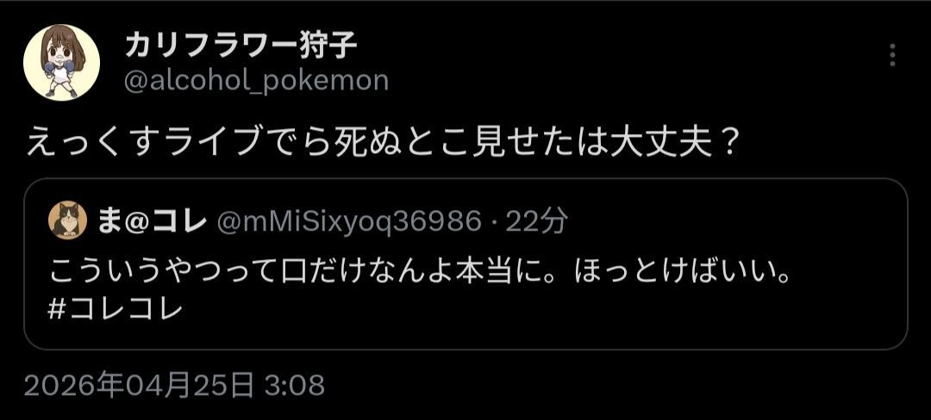Image resolution: width=931 pixels, height=420 pixels.
Task: Open カリフラワー狩子's boxing girl avatar
Action: point(61,62)
